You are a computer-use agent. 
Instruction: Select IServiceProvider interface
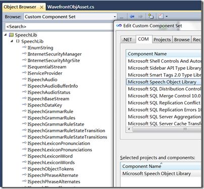tap(45, 73)
